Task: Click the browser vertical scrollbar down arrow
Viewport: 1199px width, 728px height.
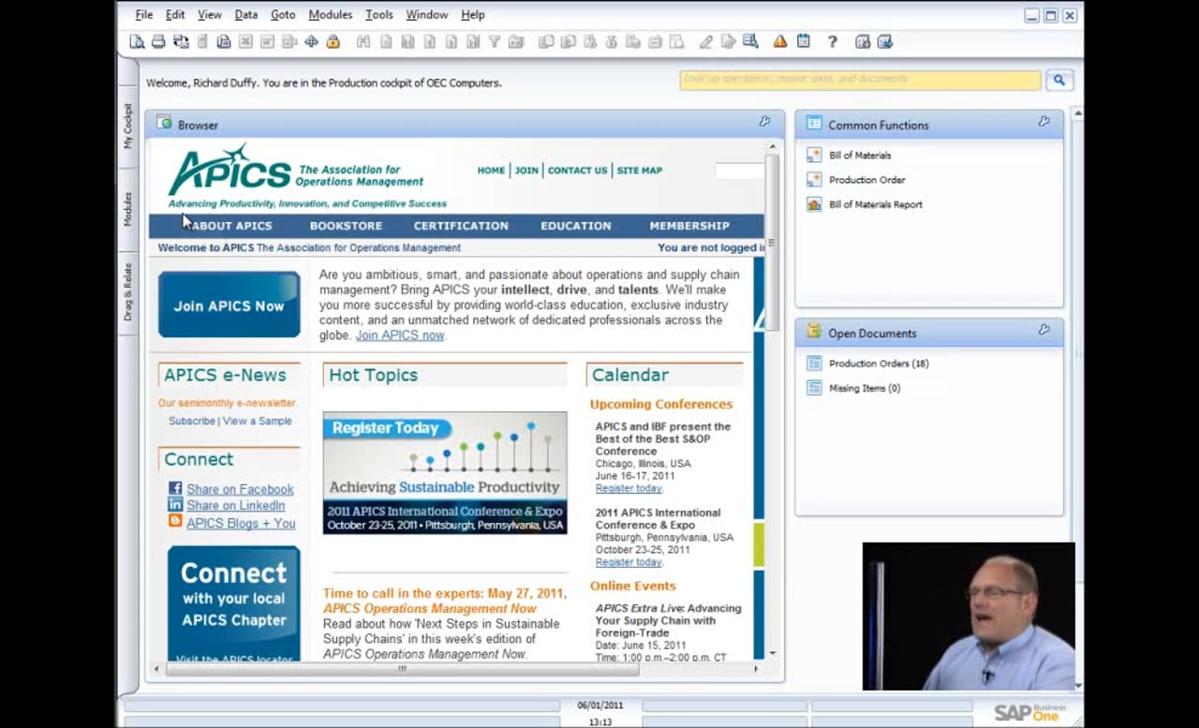Action: [773, 653]
